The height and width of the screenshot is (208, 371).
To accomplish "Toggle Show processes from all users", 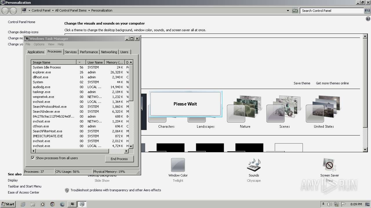I will 33,158.
